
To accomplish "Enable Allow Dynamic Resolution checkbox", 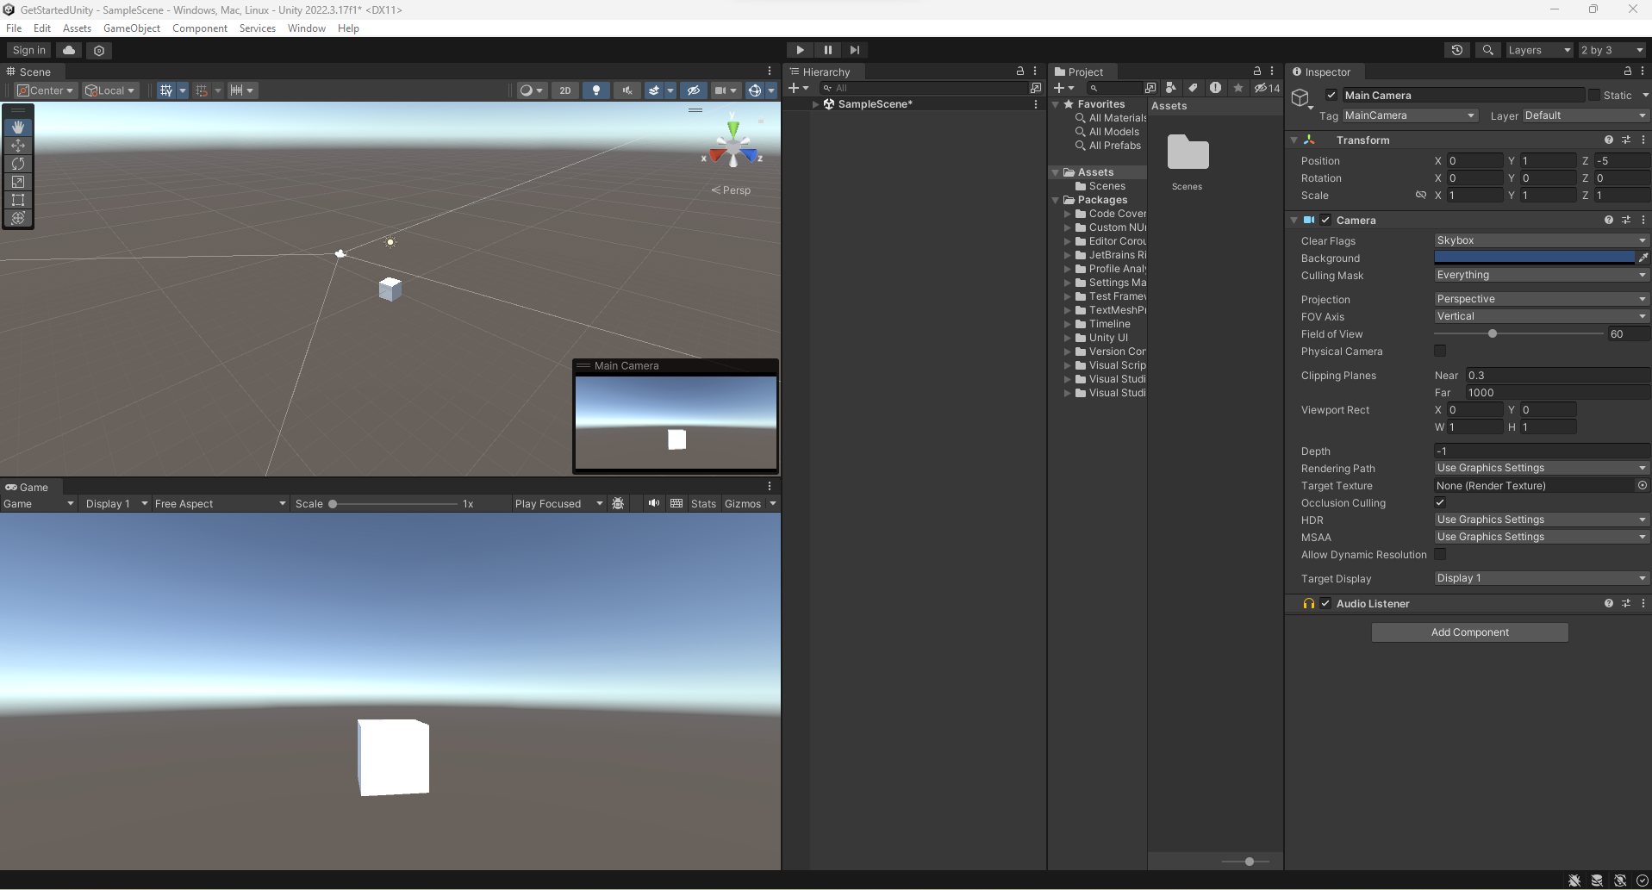I will click(x=1440, y=554).
